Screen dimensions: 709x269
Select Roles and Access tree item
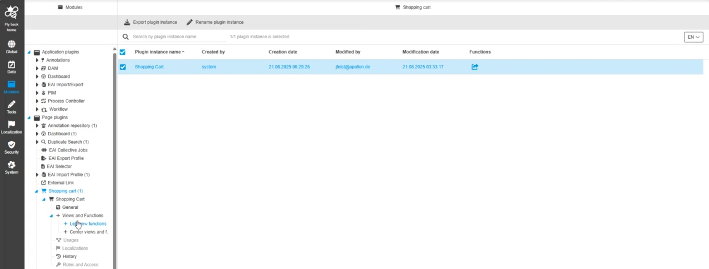80,265
